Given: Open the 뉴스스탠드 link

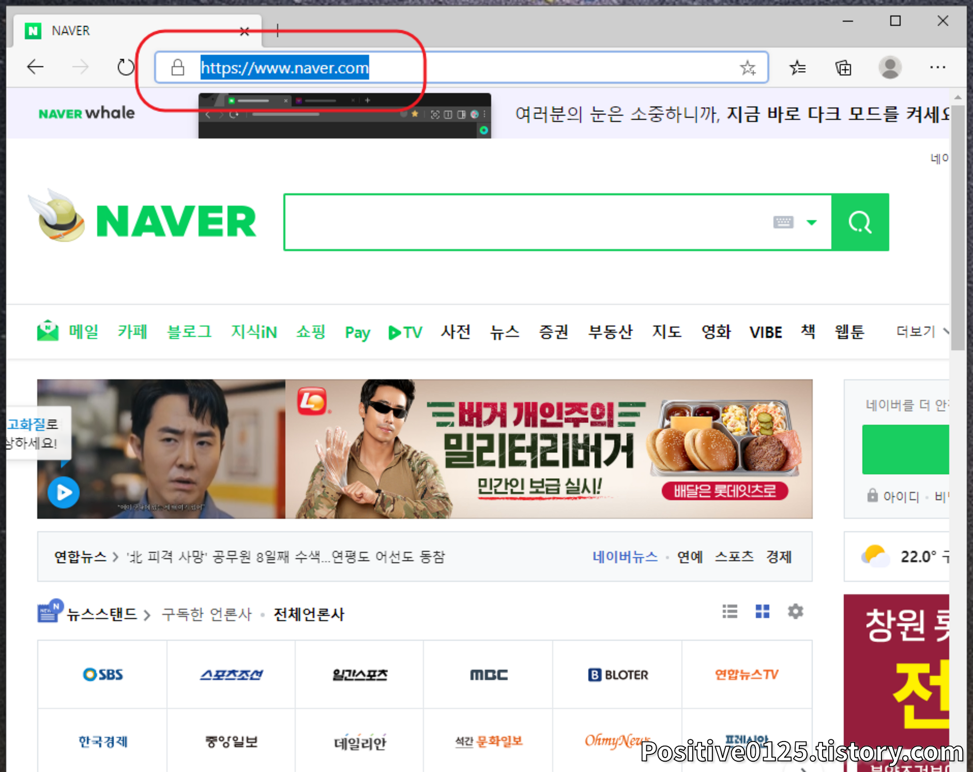Looking at the screenshot, I should tap(101, 614).
